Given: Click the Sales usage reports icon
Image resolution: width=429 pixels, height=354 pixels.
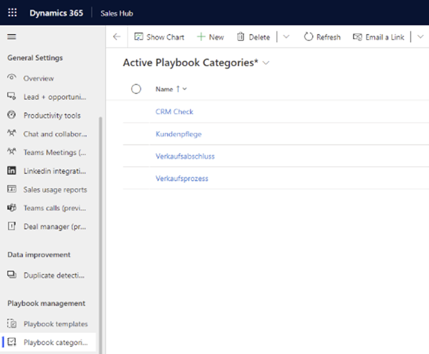Looking at the screenshot, I should (12, 189).
